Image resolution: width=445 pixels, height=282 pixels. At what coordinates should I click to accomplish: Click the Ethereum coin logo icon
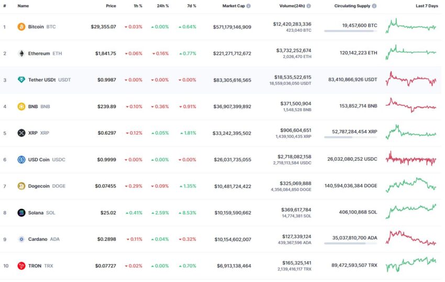click(21, 53)
